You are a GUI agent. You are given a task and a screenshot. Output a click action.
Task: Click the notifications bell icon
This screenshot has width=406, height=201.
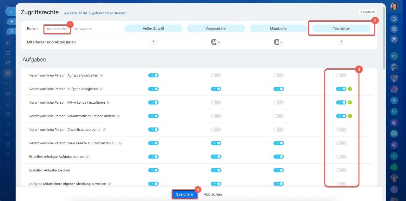pos(394,19)
